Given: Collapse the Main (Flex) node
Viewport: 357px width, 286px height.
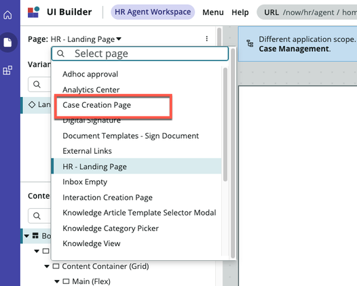Looking at the screenshot, I should click(x=57, y=281).
